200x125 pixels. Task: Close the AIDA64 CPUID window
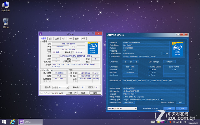point(184,34)
